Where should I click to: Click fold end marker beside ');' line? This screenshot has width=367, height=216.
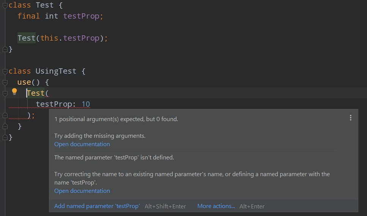coord(5,115)
